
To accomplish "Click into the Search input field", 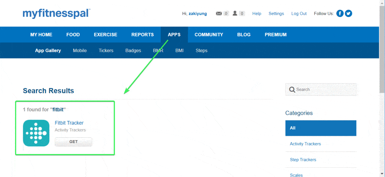I will (x=321, y=90).
